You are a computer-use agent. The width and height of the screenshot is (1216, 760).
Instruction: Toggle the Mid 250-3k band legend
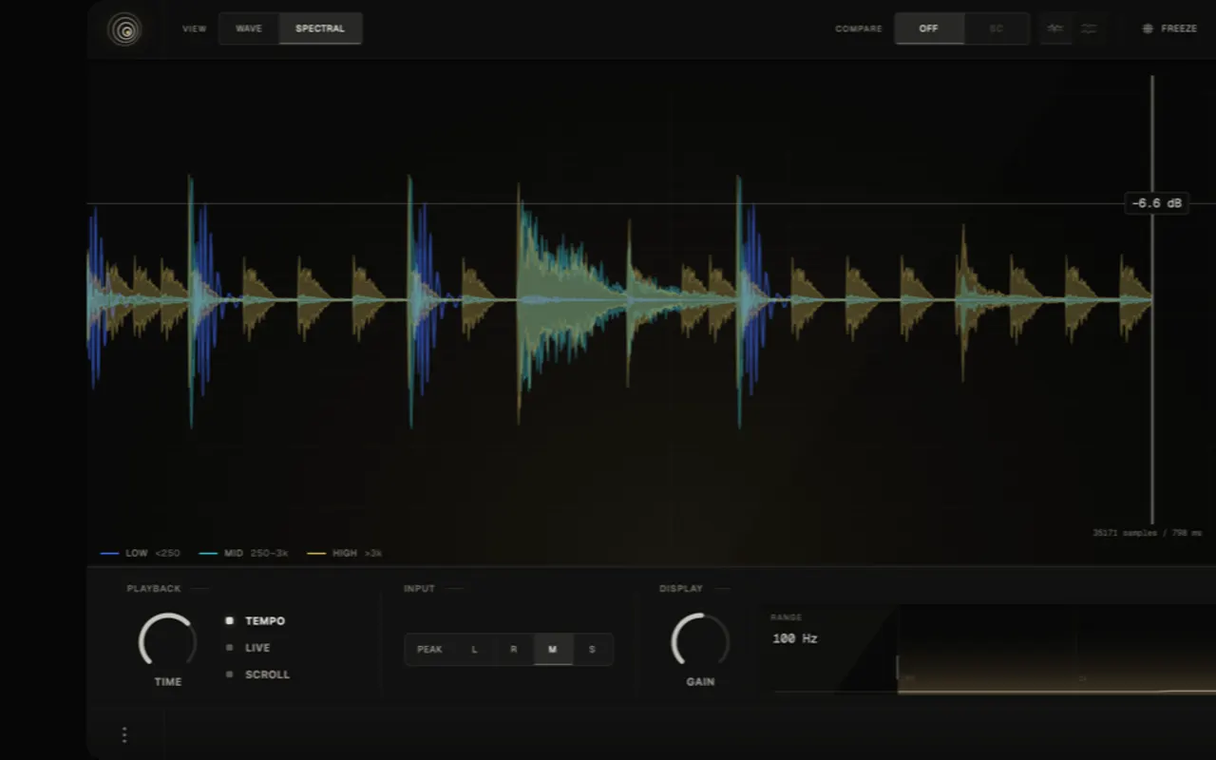click(243, 553)
